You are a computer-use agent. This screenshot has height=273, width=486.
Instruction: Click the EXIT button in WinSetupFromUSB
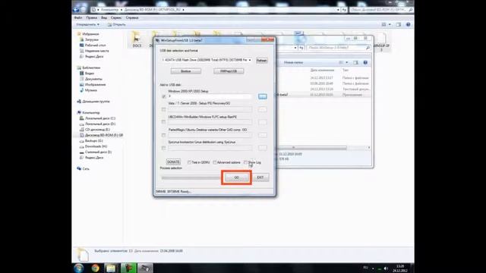coord(260,177)
